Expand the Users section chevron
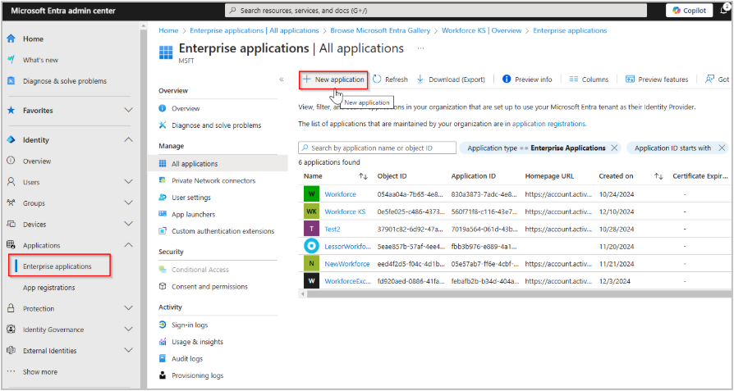The image size is (734, 391). pyautogui.click(x=128, y=182)
